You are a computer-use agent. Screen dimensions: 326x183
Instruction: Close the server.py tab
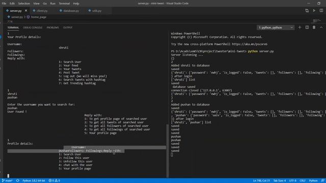click(x=26, y=11)
